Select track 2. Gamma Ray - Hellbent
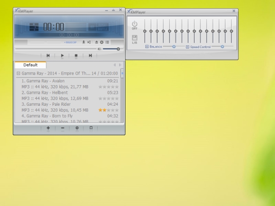The height and width of the screenshot is (206, 275). click(x=44, y=92)
